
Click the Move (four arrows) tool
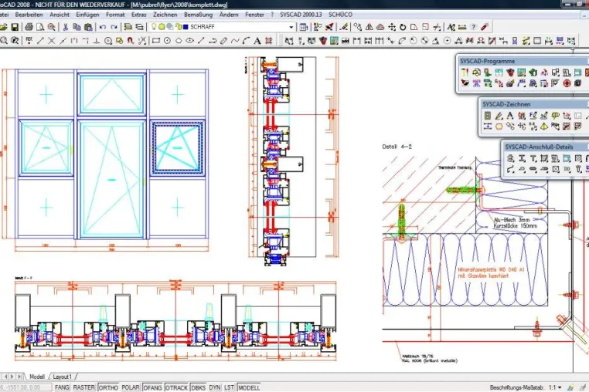[x=392, y=27]
